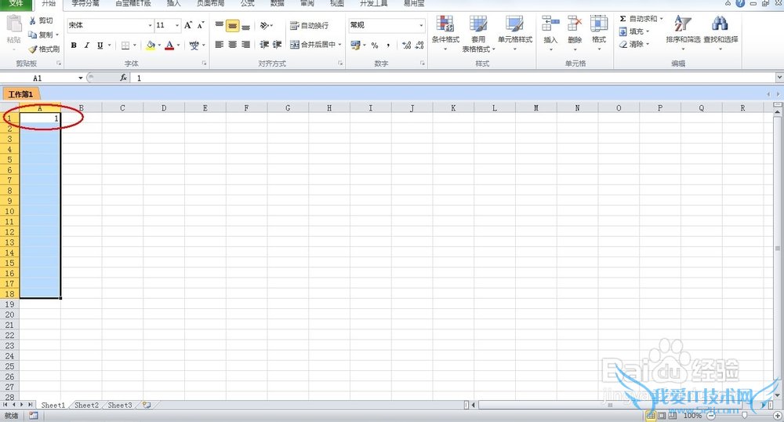Select the Format Painter (格式刷) brush
The width and height of the screenshot is (784, 422).
click(44, 49)
